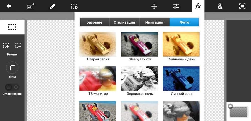Select the pencil draw tool
The image size is (251, 121).
pos(52,7)
